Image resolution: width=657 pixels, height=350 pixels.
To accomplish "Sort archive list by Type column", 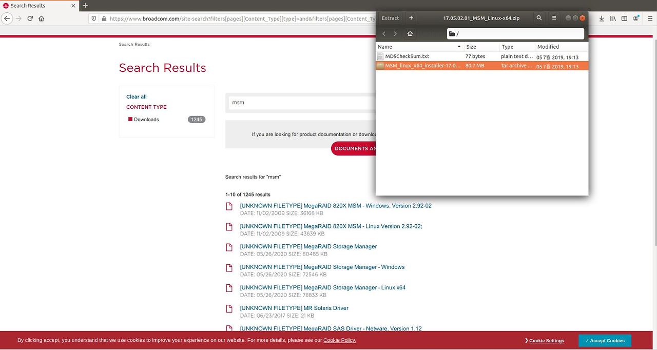I will click(x=517, y=47).
